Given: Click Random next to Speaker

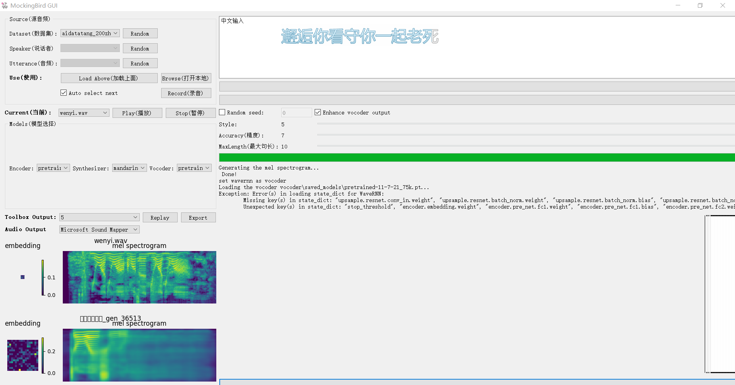Looking at the screenshot, I should [140, 48].
